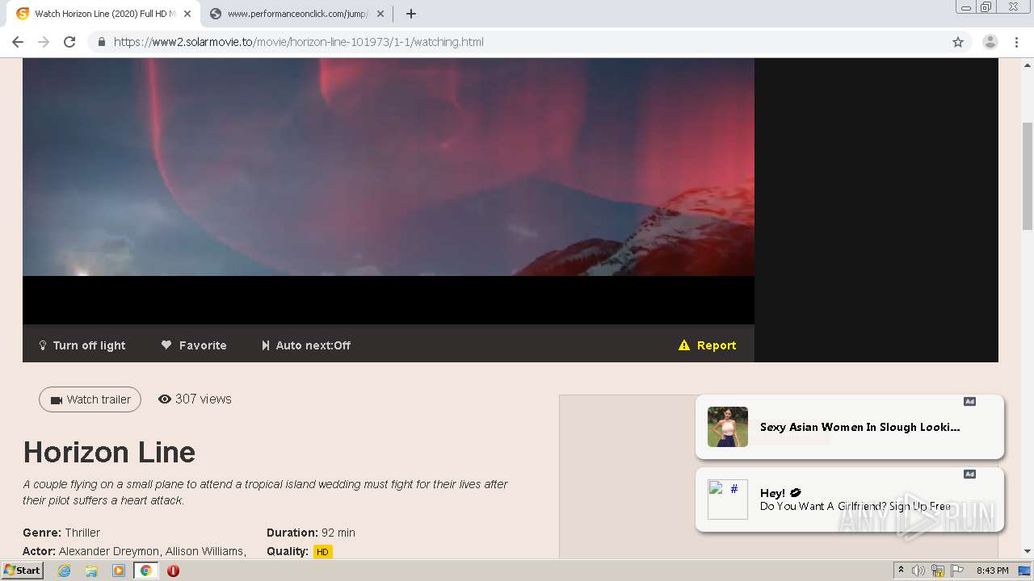Open the Windows Start menu
This screenshot has height=581, width=1034.
[x=22, y=571]
